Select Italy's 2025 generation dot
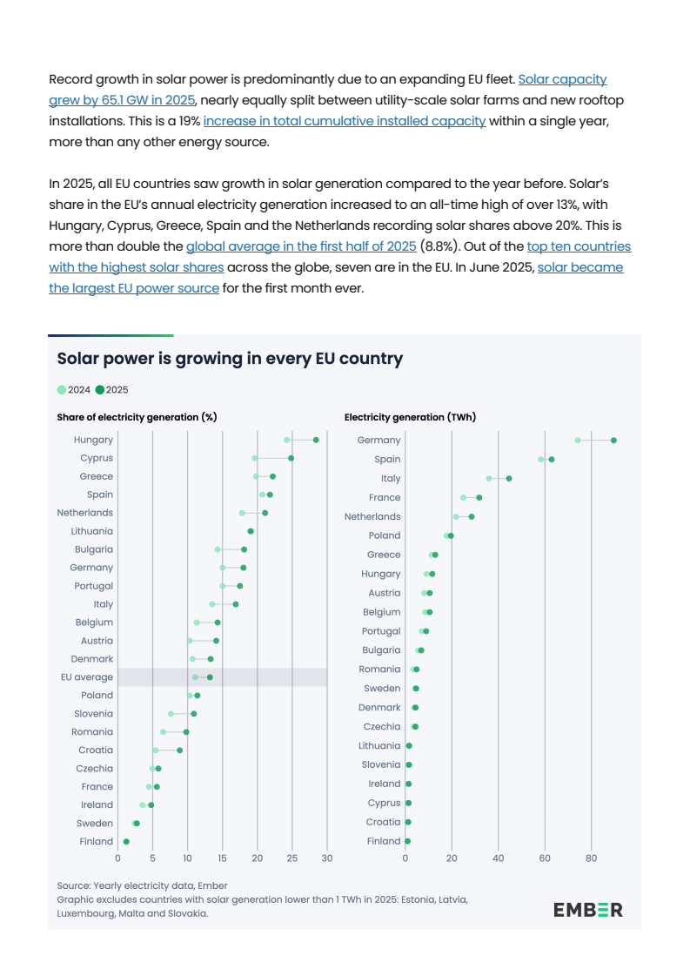Screen dimensions: 690x976 [x=509, y=479]
